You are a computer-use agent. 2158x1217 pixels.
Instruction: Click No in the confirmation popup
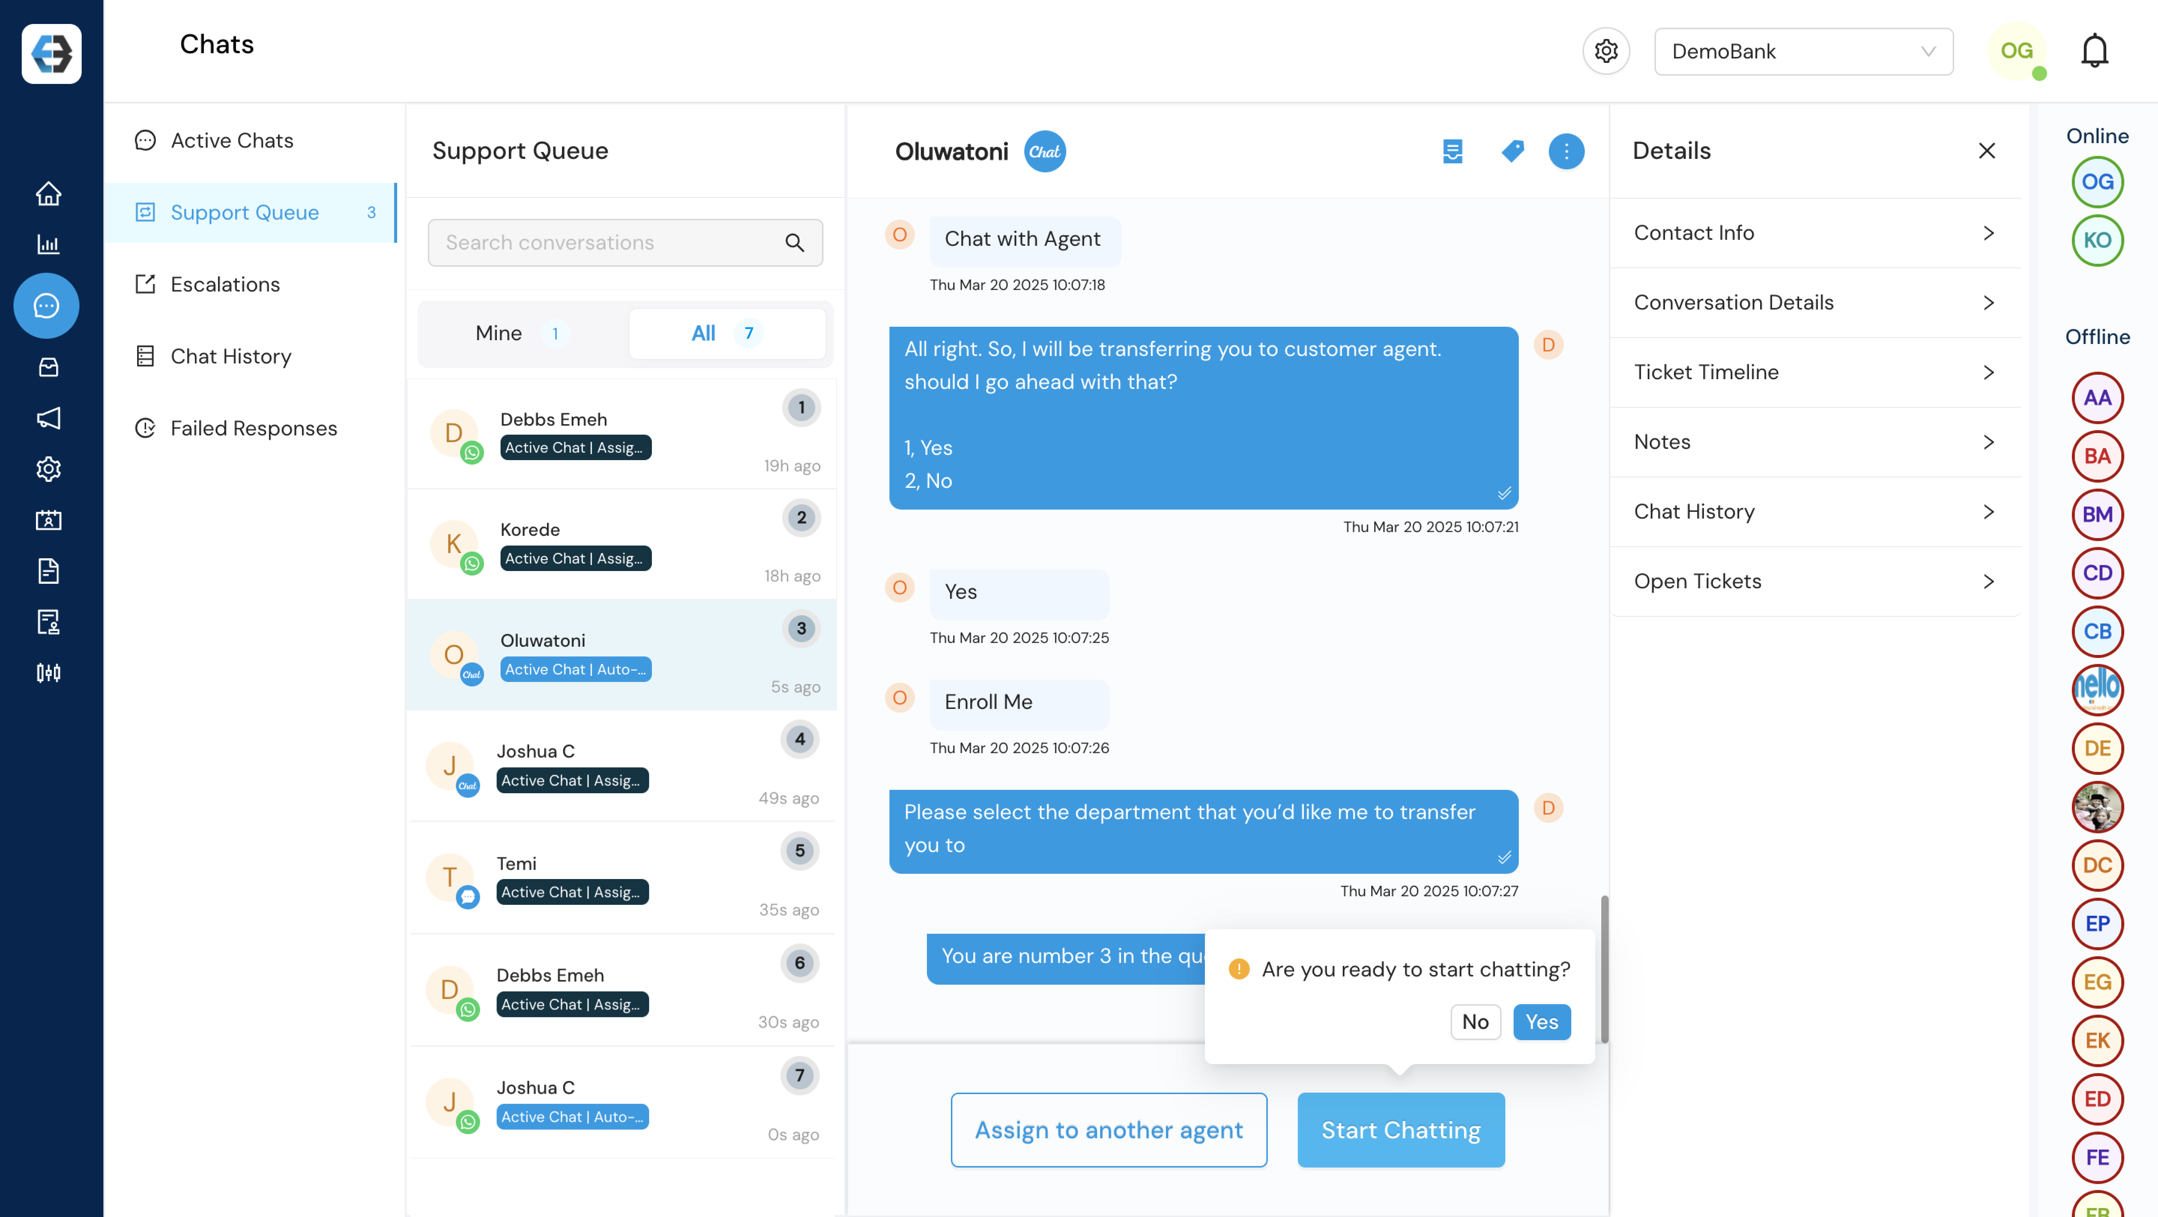tap(1475, 1022)
